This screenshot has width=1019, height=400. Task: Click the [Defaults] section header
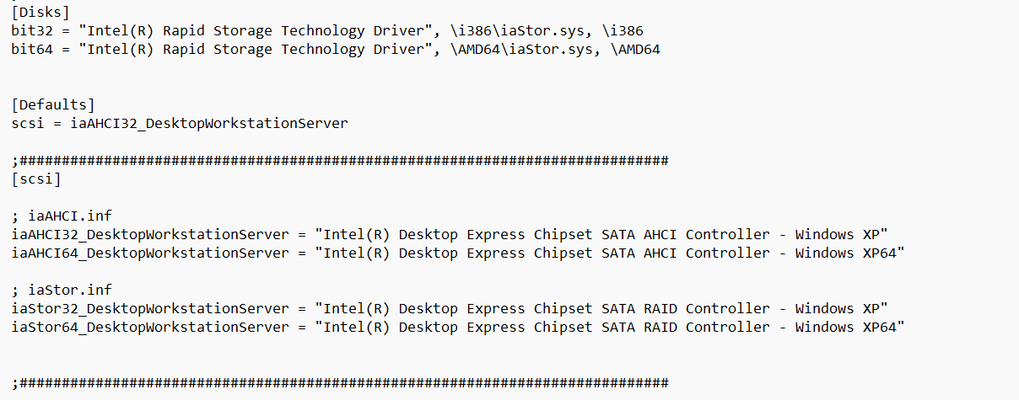[54, 104]
